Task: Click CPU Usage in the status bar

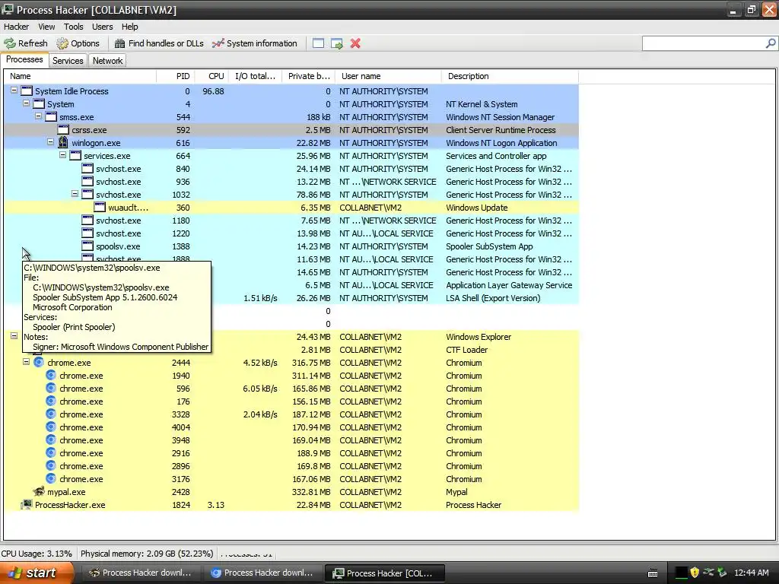Action: tap(37, 554)
